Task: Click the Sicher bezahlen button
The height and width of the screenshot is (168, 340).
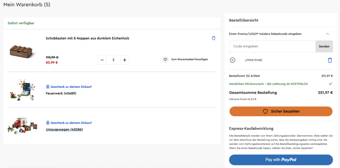Action: pos(281,111)
